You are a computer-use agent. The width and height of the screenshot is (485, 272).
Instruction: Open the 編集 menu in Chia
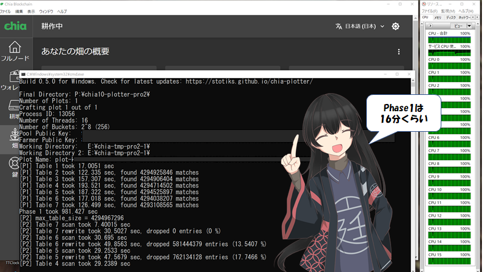pyautogui.click(x=19, y=11)
